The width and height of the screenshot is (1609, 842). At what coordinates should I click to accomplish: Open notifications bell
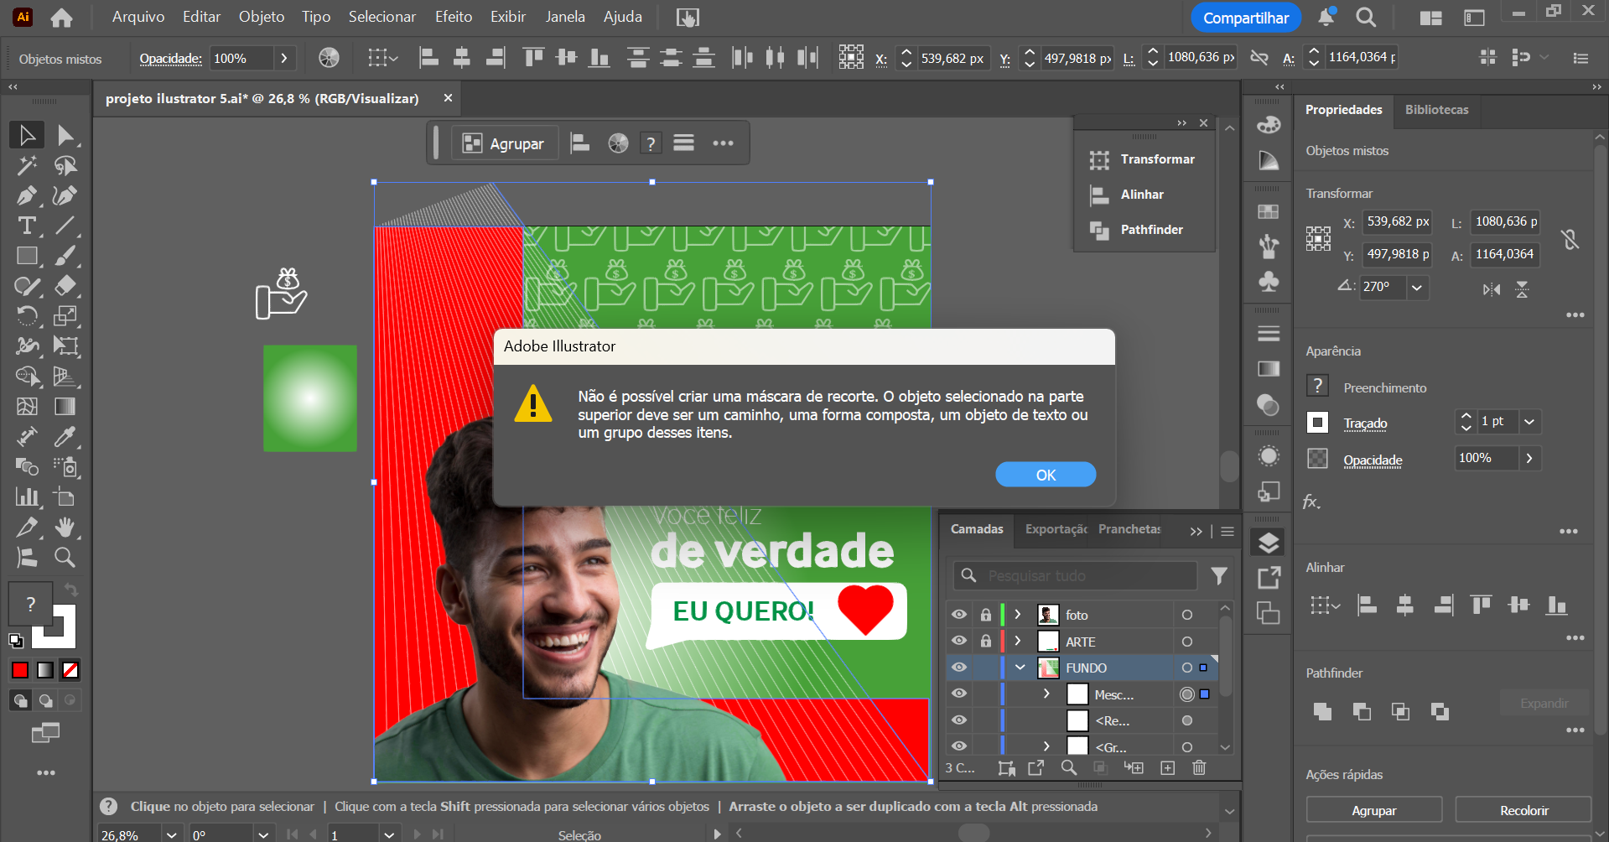point(1326,17)
